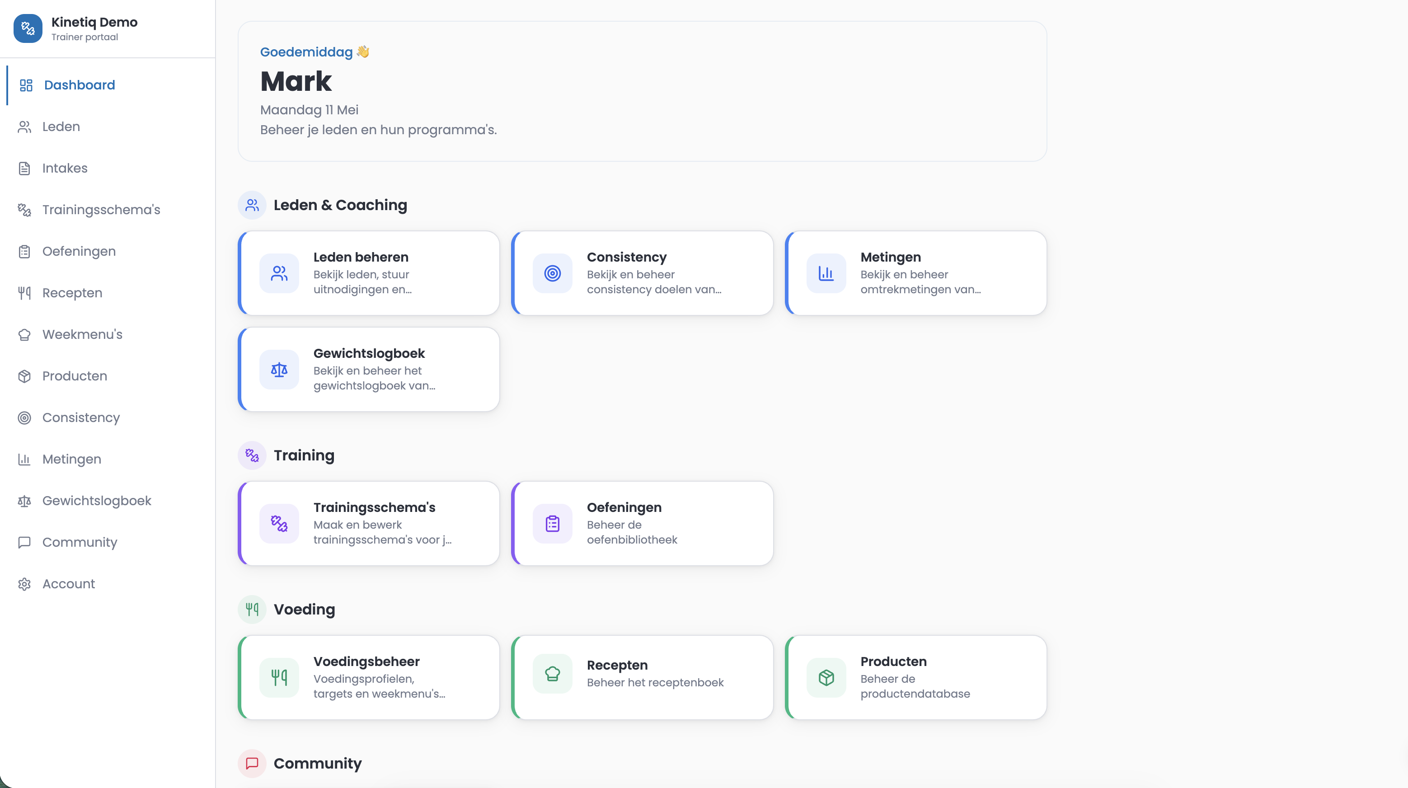This screenshot has width=1408, height=788.
Task: Open the Recepten card title
Action: pyautogui.click(x=617, y=665)
